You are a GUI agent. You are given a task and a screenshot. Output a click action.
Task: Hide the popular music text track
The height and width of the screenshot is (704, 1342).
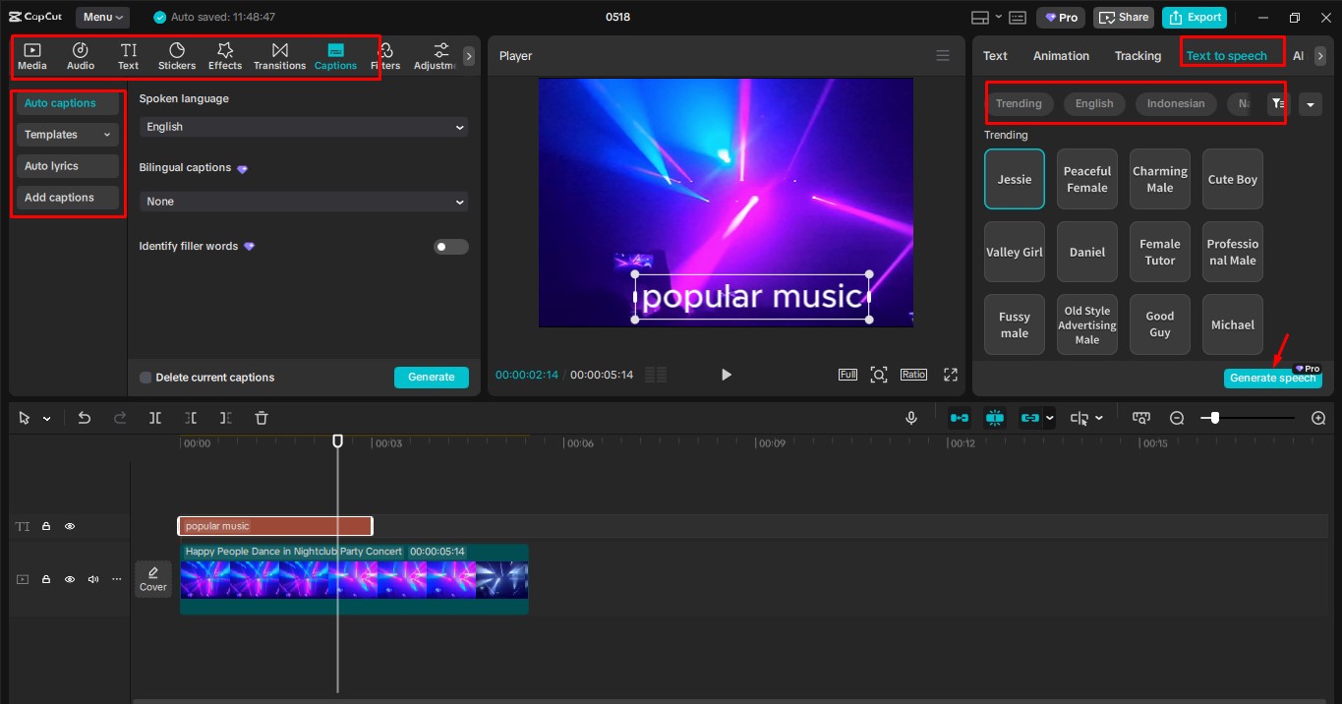coord(70,526)
